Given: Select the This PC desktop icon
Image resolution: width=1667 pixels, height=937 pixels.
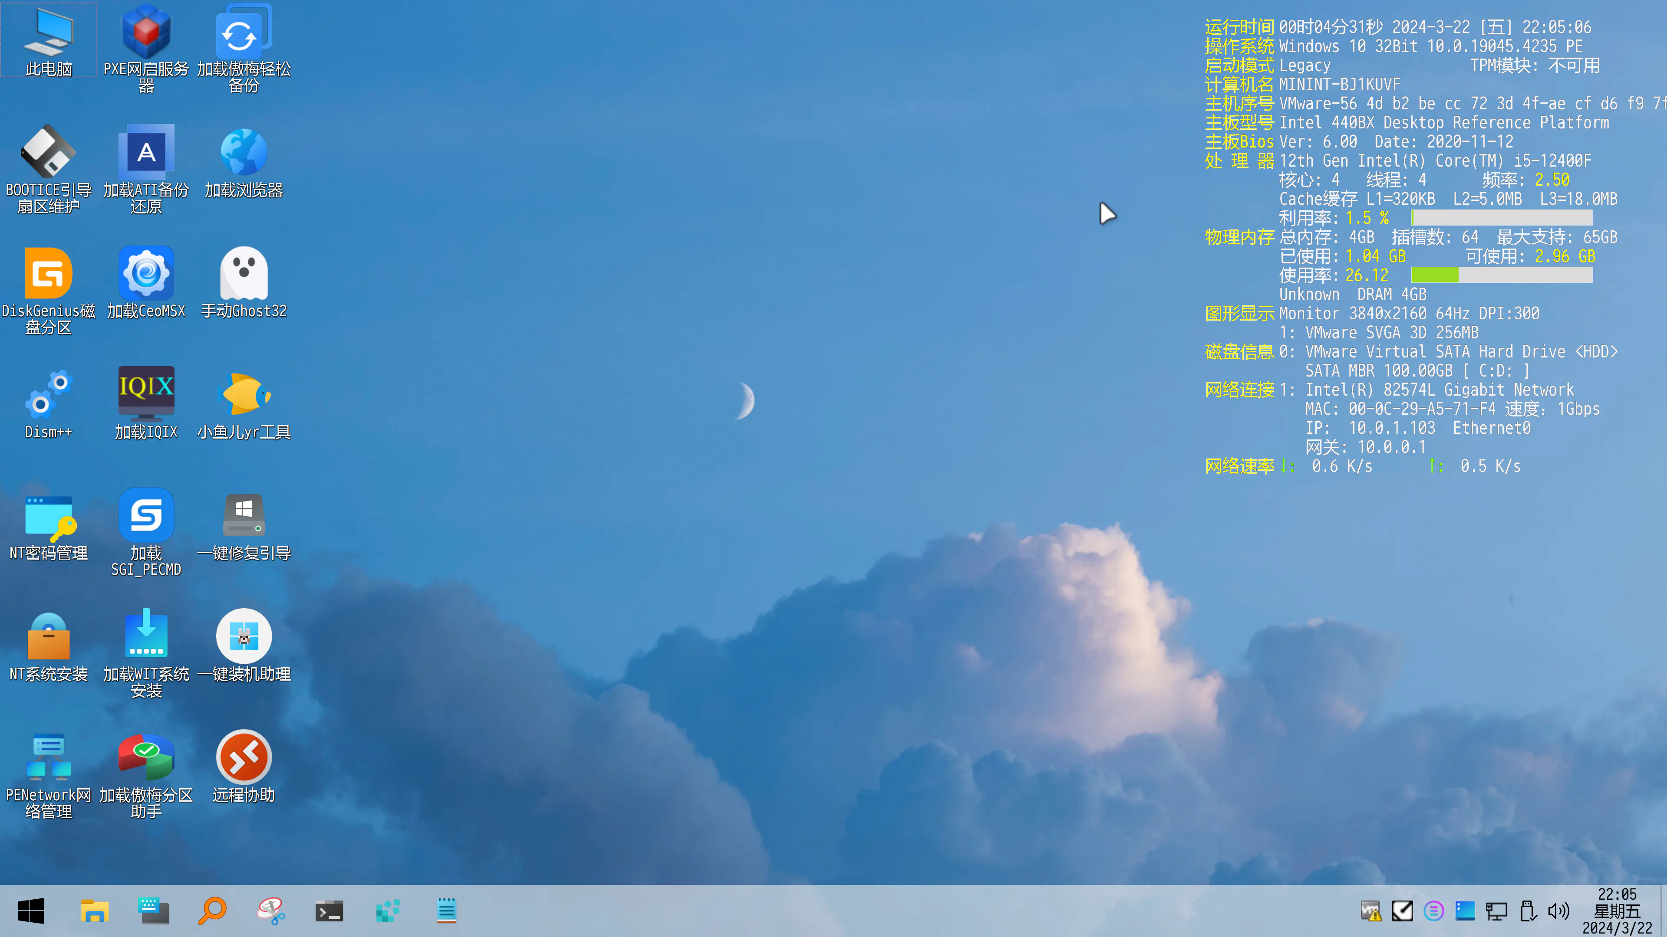Looking at the screenshot, I should [49, 33].
